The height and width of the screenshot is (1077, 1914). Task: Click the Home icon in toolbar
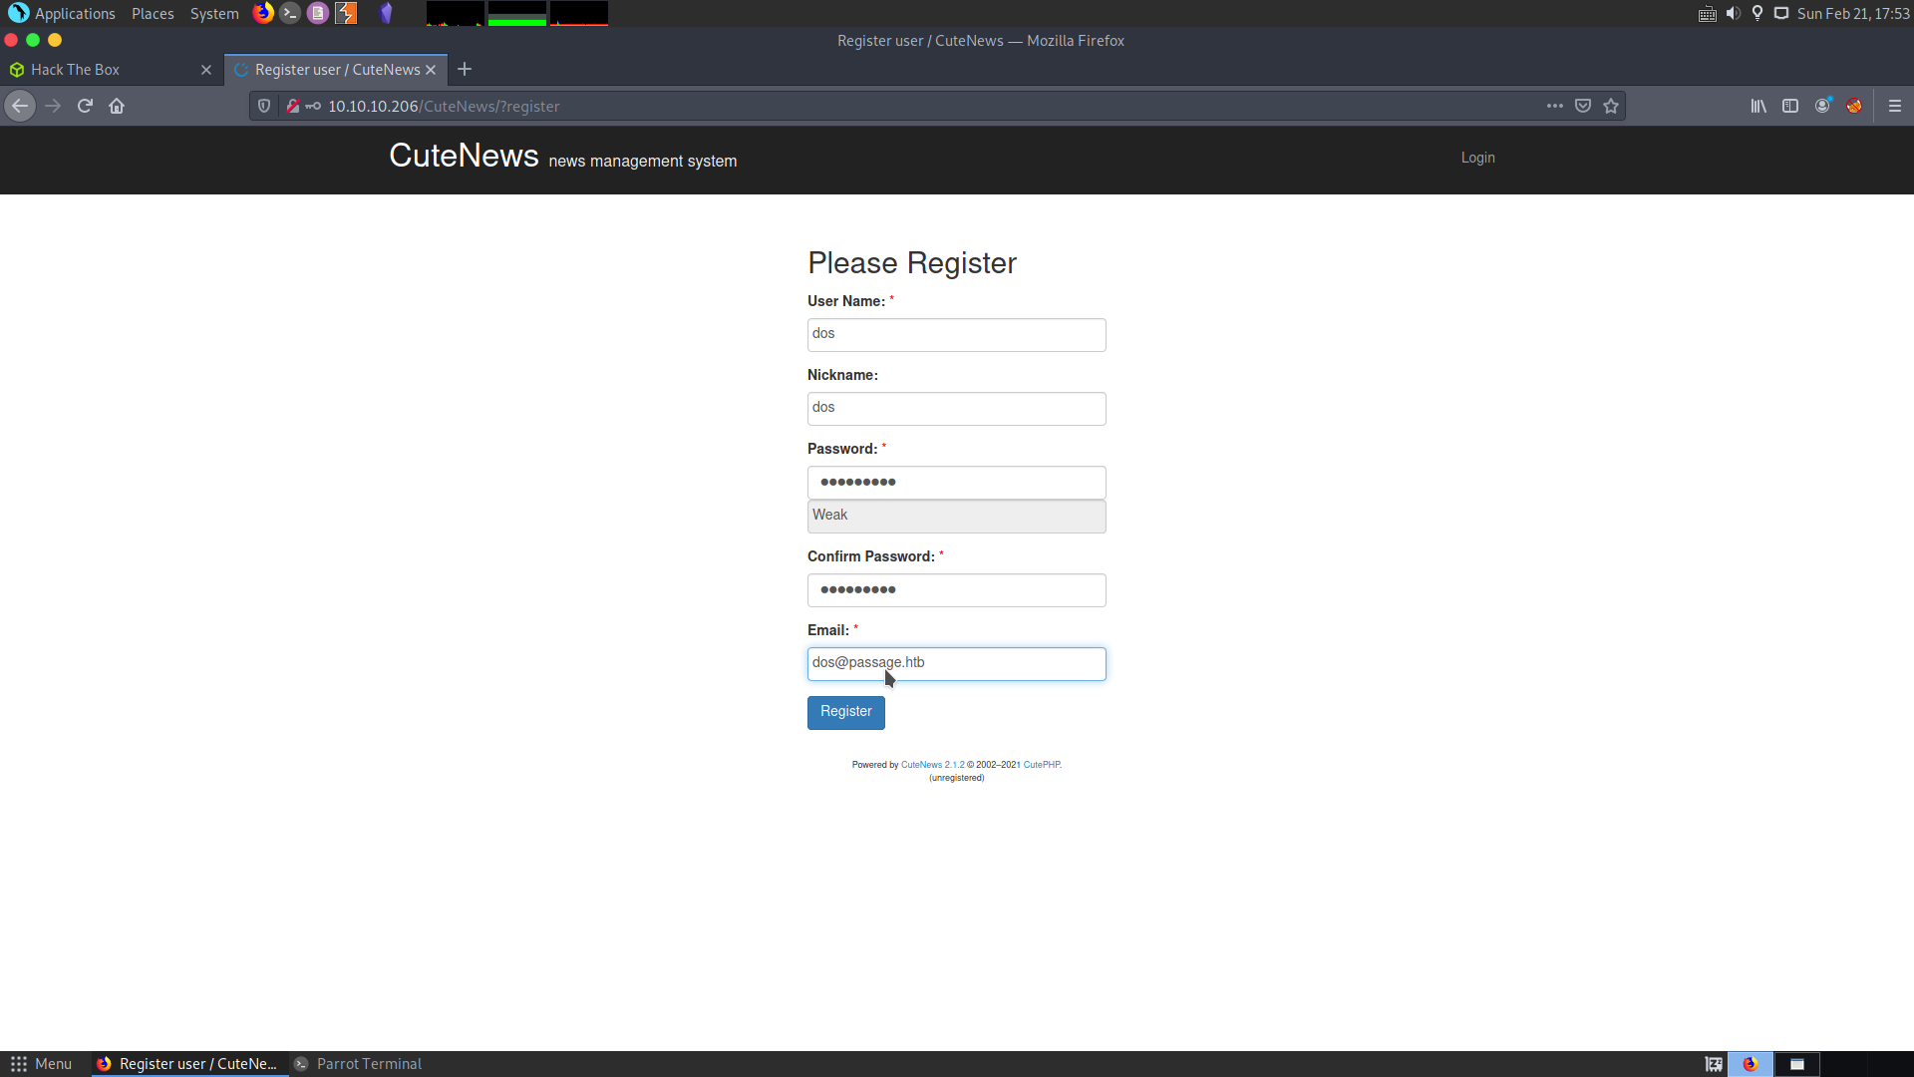117,106
